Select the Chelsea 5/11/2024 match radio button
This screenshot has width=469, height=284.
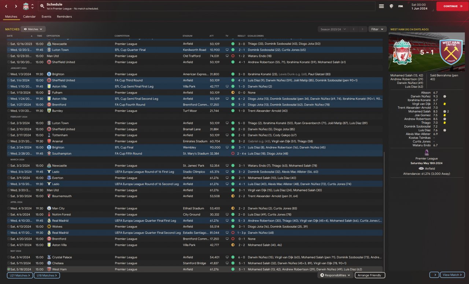tap(9, 263)
